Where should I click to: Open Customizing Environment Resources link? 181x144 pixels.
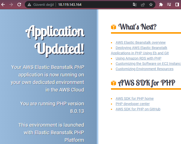pyautogui.click(x=145, y=69)
